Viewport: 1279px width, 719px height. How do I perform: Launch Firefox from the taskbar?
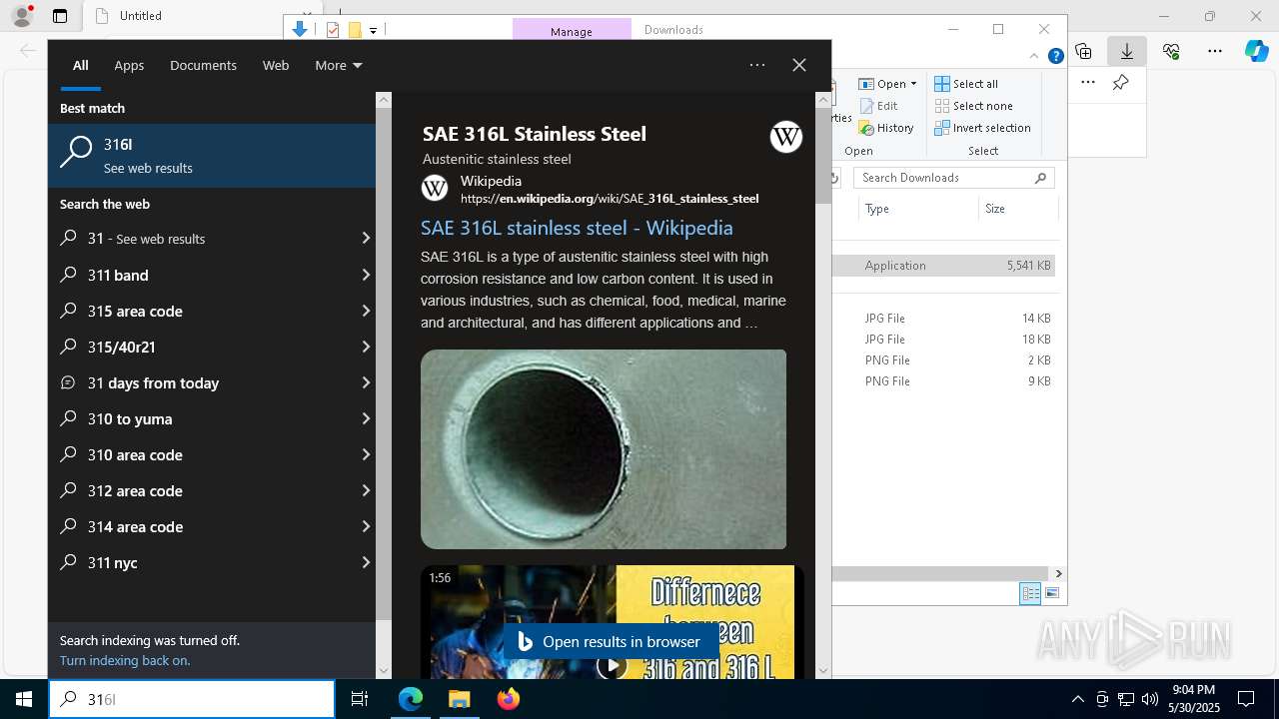(x=509, y=699)
